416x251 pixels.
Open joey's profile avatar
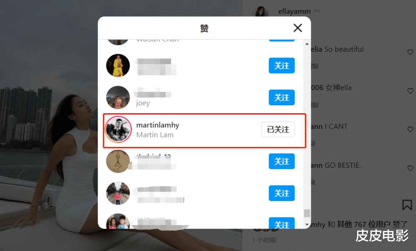(x=118, y=97)
